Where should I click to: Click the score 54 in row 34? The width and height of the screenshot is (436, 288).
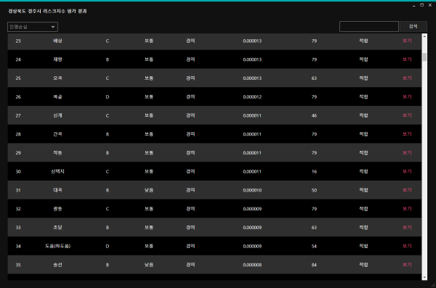click(x=314, y=247)
